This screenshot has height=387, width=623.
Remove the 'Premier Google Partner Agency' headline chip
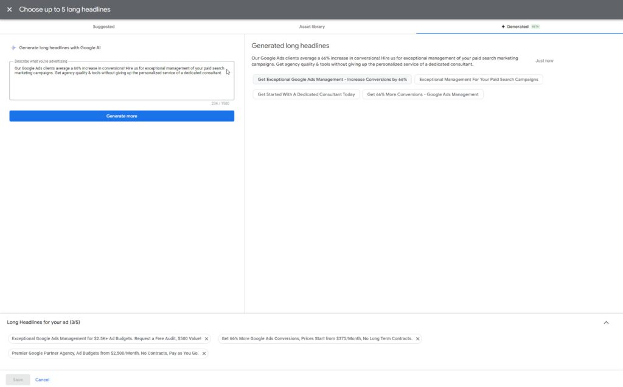(204, 353)
